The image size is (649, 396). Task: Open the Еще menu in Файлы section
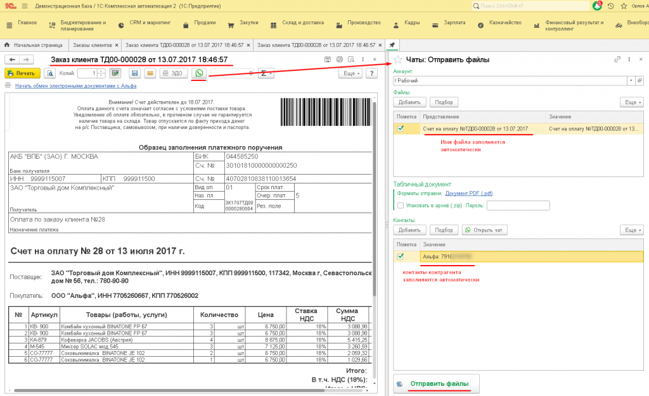click(632, 102)
